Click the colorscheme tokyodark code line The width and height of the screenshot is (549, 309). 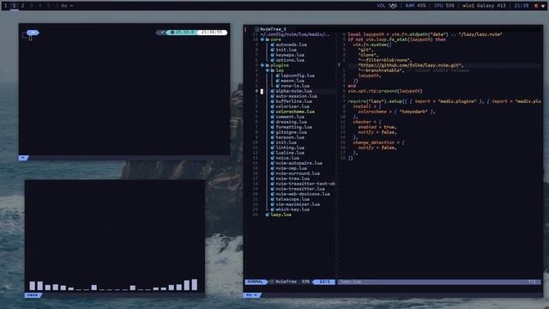396,112
